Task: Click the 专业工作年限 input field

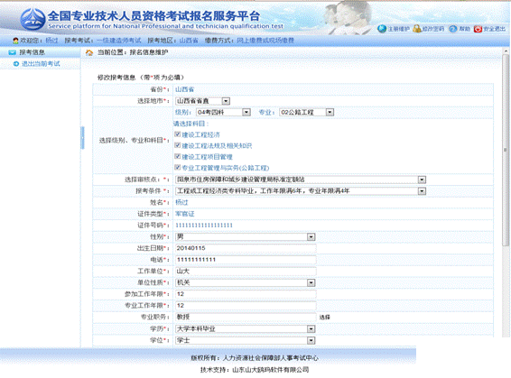Action: [246, 306]
